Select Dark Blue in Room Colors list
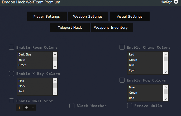 coord(35,54)
